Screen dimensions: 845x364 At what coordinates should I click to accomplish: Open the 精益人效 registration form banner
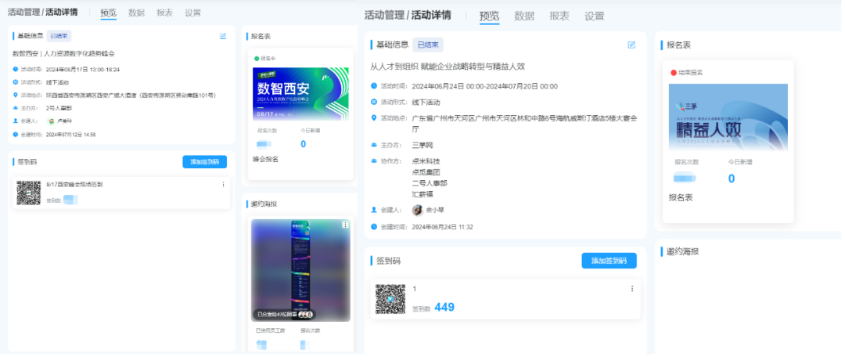(x=728, y=117)
